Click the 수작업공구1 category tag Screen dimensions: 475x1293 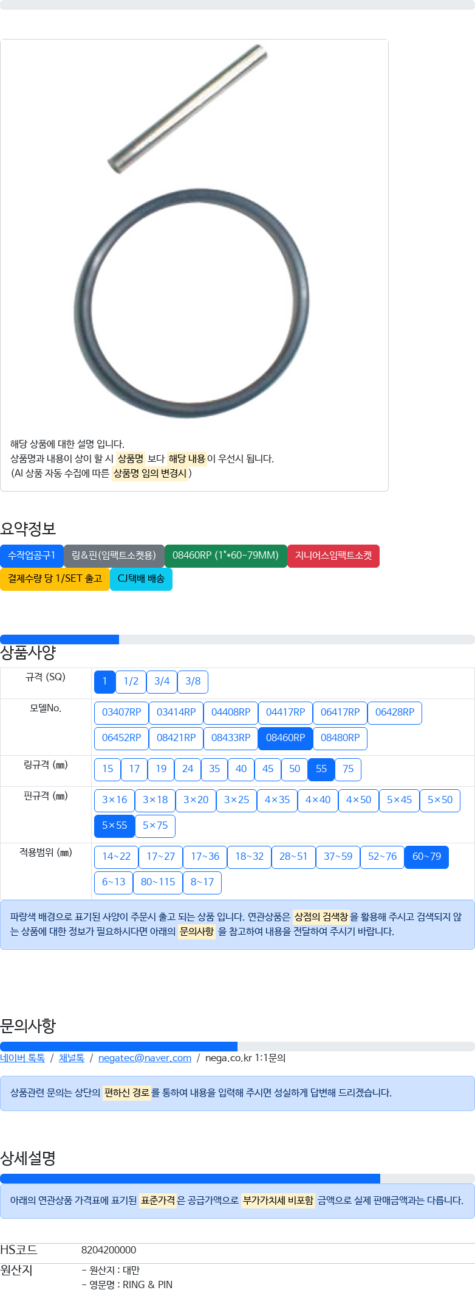(x=32, y=556)
